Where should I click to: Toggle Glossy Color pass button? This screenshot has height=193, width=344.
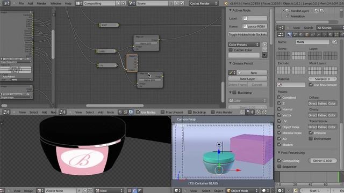(x=332, y=115)
